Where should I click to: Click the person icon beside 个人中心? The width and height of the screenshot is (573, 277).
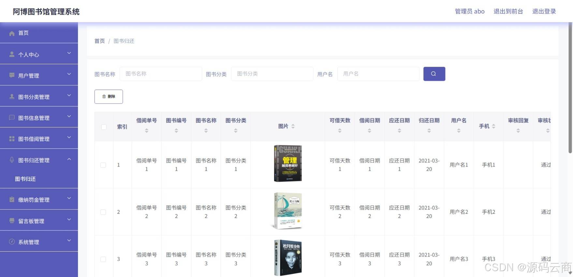coord(12,54)
